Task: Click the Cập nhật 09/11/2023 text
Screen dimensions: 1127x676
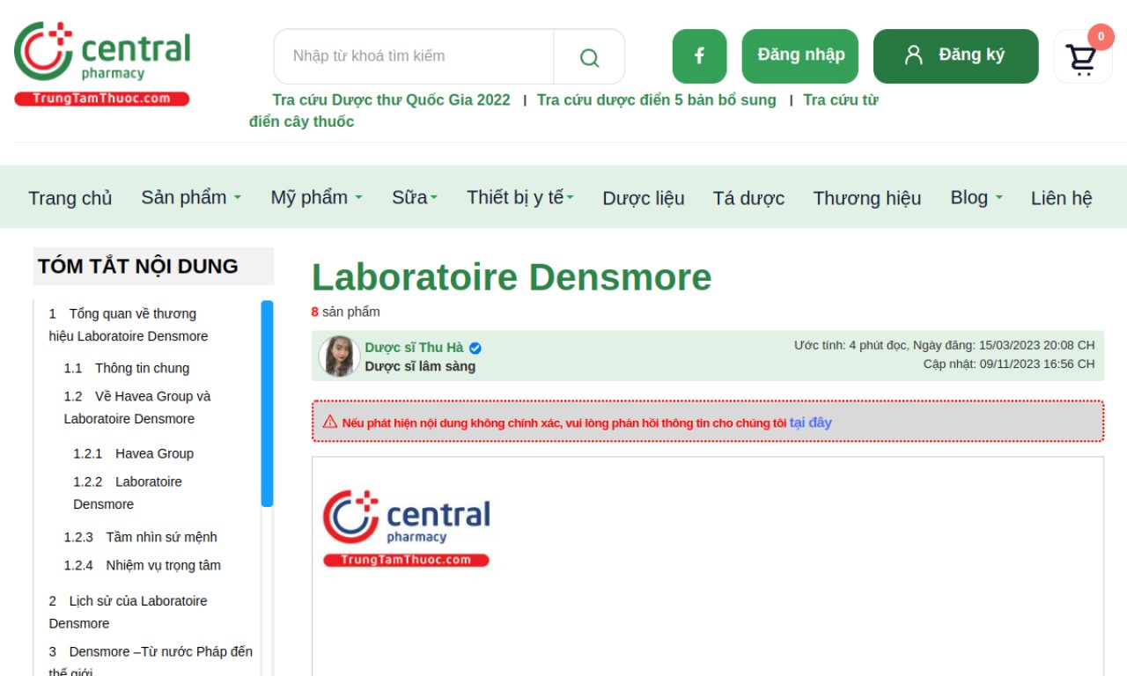Action: point(1009,364)
